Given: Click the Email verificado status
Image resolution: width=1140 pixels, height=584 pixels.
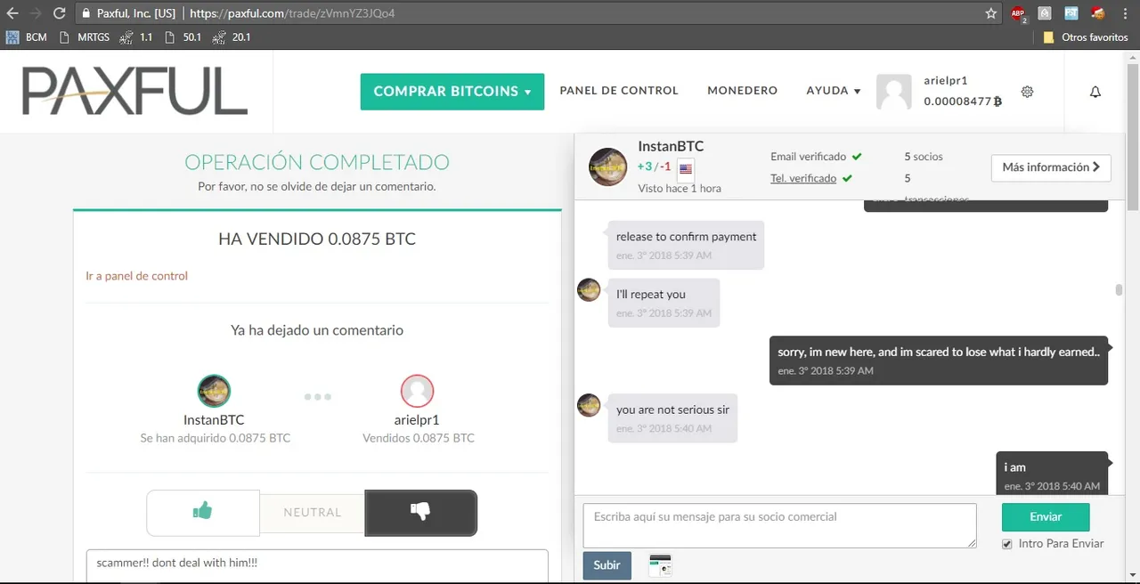Looking at the screenshot, I should [x=816, y=157].
